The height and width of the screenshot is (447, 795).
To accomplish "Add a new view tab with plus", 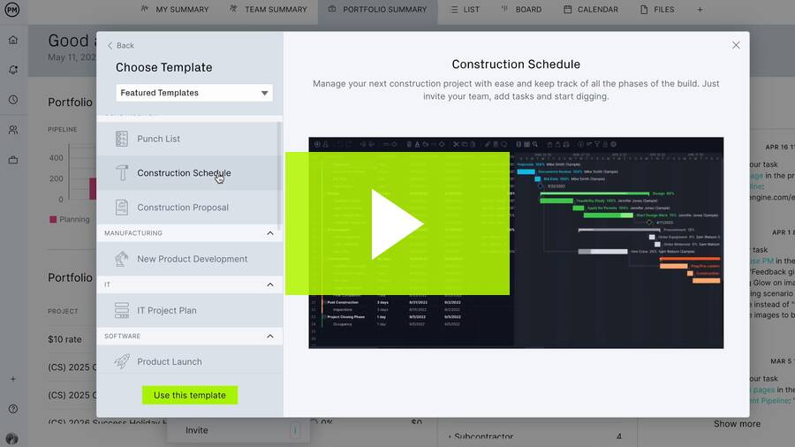I will click(x=700, y=10).
